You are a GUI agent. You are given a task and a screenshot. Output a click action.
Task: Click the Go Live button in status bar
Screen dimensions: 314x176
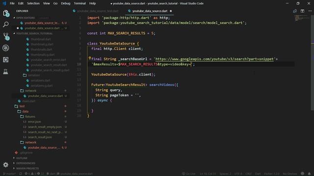[x=188, y=174]
